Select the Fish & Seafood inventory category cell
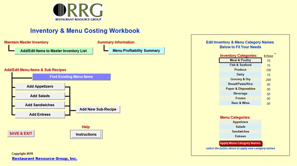Image resolution: width=297 pixels, height=166 pixels. pyautogui.click(x=241, y=65)
